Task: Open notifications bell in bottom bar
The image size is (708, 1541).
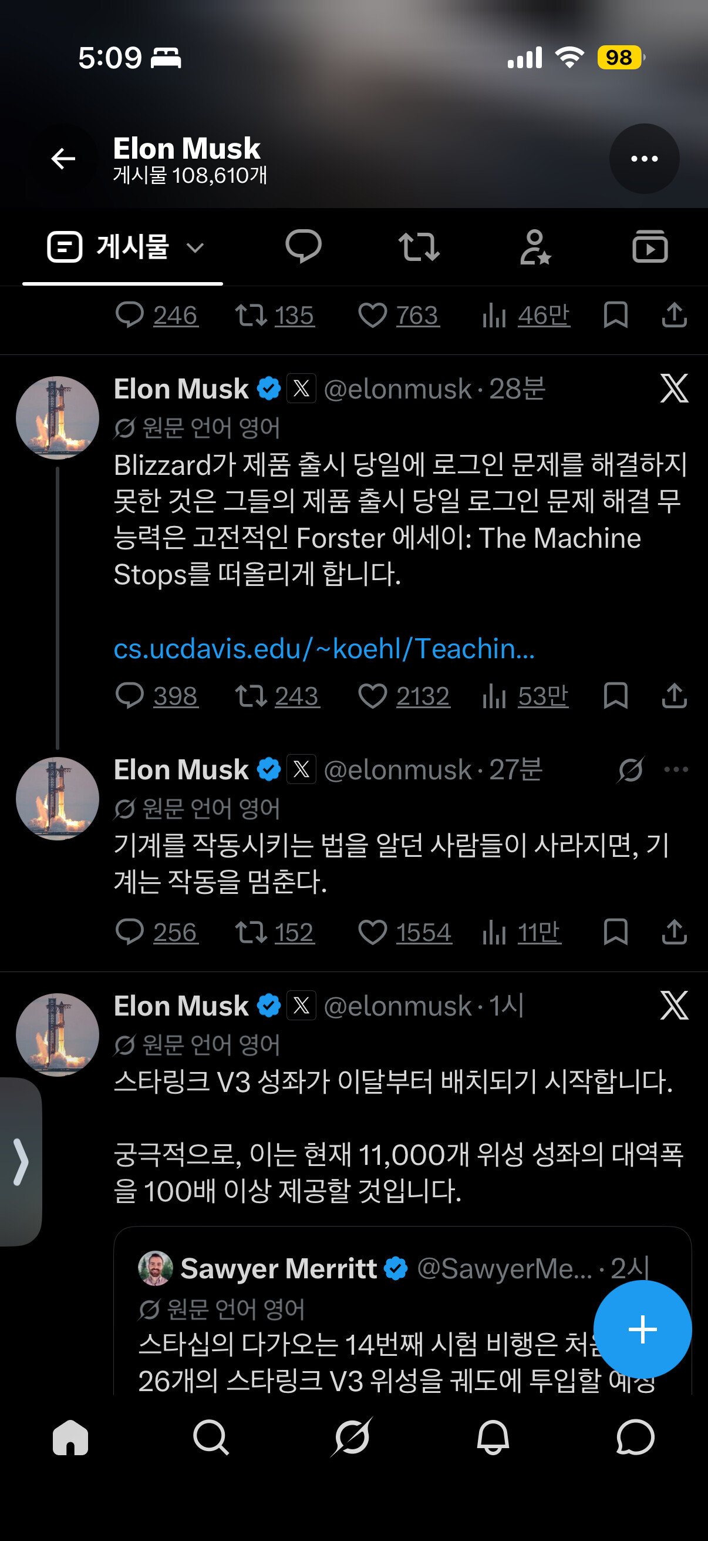Action: click(493, 1437)
